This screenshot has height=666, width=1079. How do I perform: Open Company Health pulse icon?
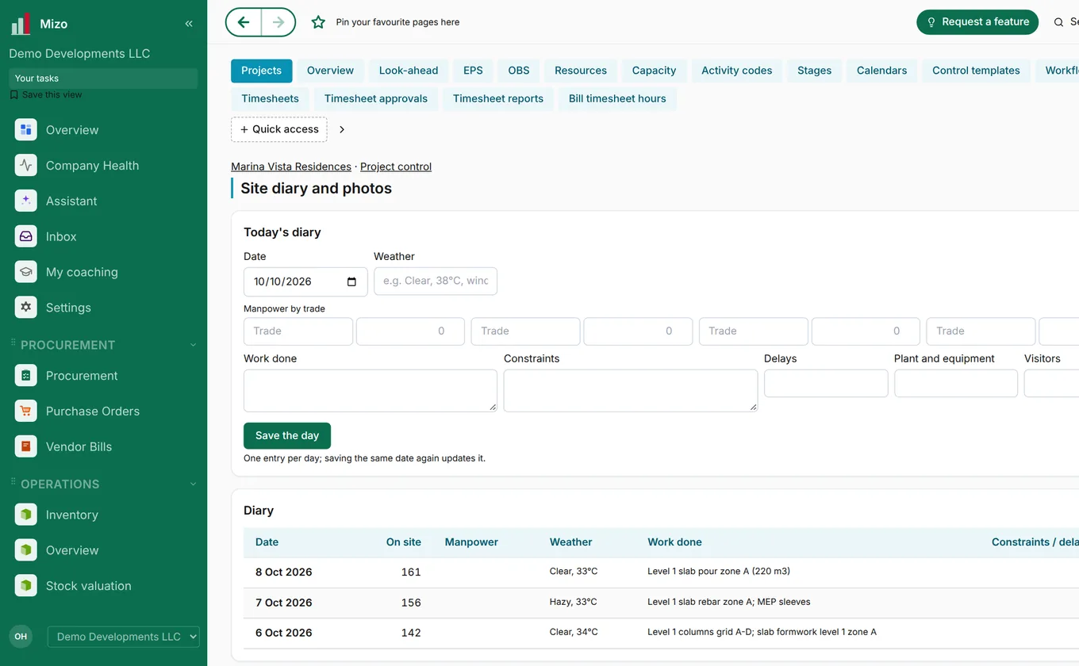click(x=26, y=166)
